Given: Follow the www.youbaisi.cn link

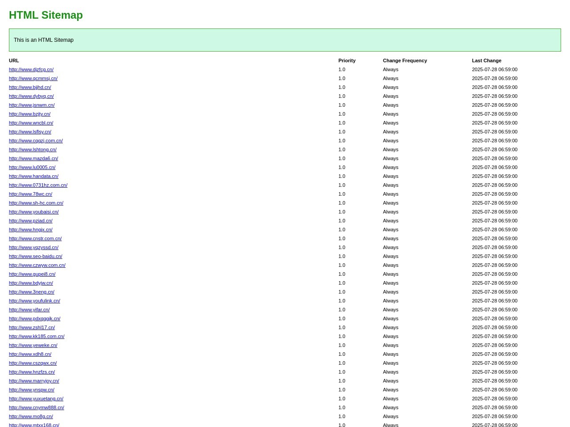Looking at the screenshot, I should tap(34, 212).
